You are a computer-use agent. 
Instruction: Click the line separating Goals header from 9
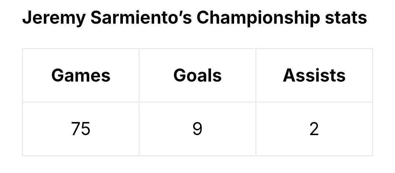tap(197, 102)
